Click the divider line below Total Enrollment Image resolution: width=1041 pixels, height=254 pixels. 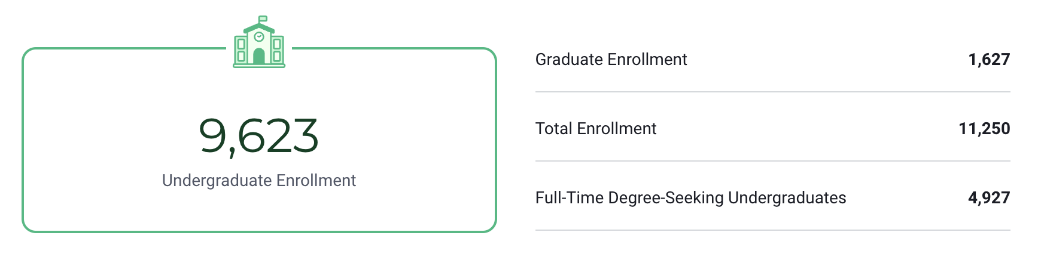[x=772, y=161]
